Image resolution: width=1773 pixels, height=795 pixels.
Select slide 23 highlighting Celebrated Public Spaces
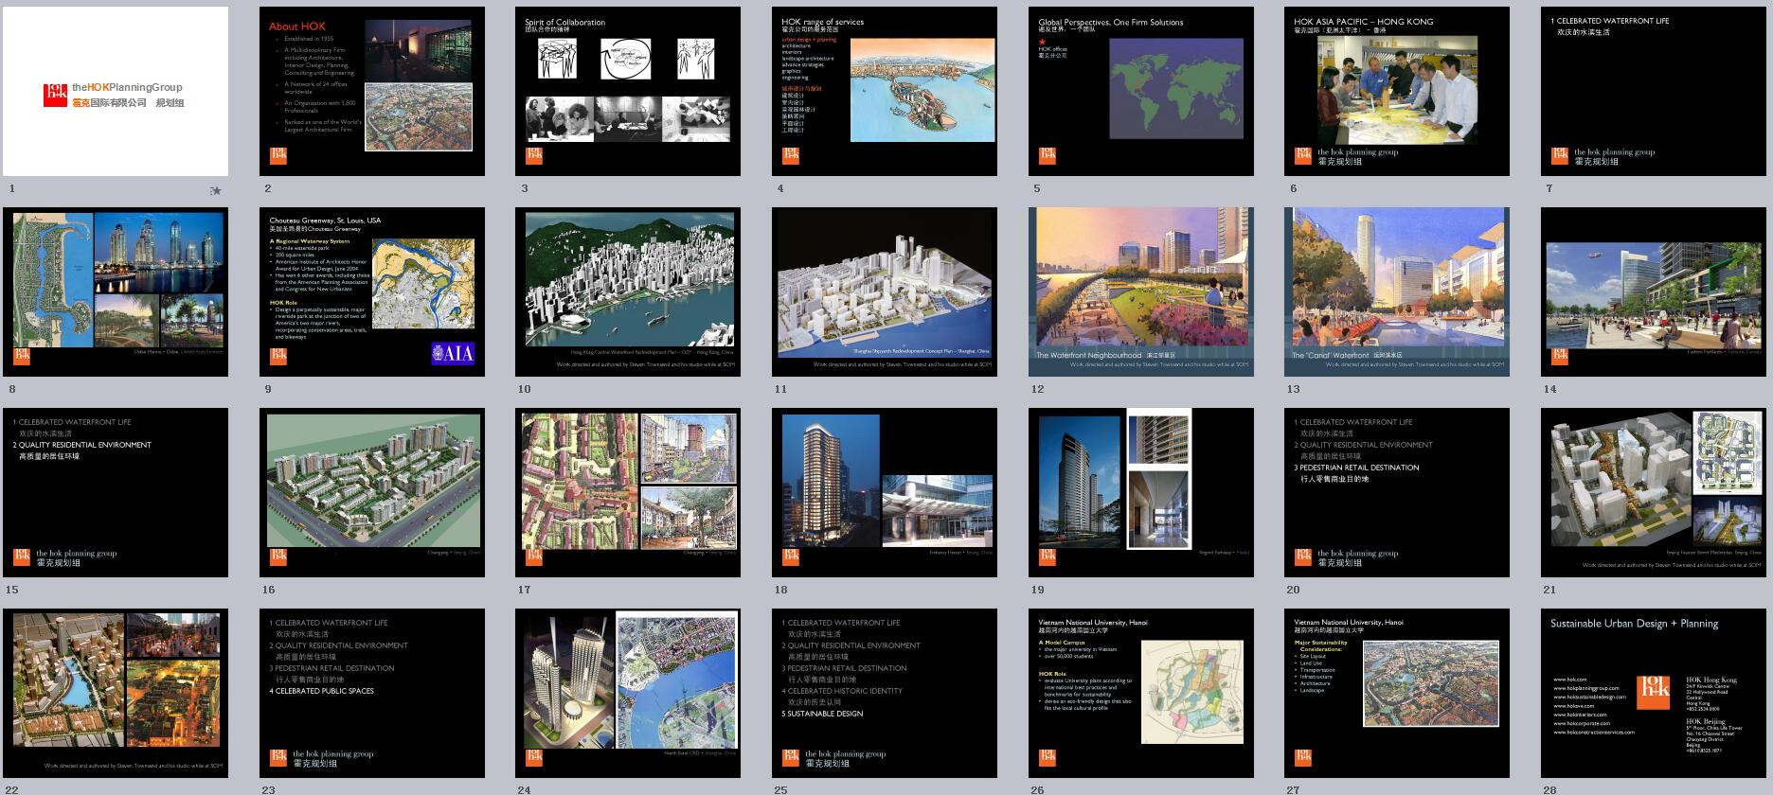click(372, 694)
